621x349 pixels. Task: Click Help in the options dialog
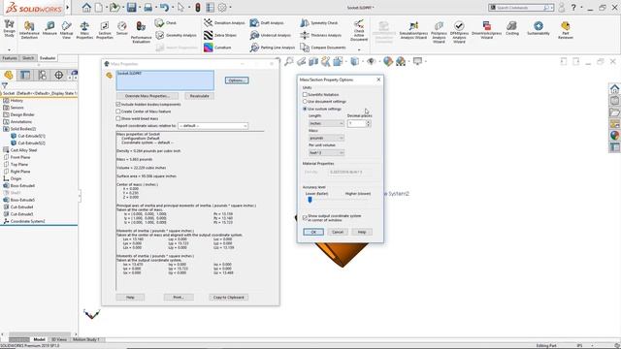pos(362,232)
